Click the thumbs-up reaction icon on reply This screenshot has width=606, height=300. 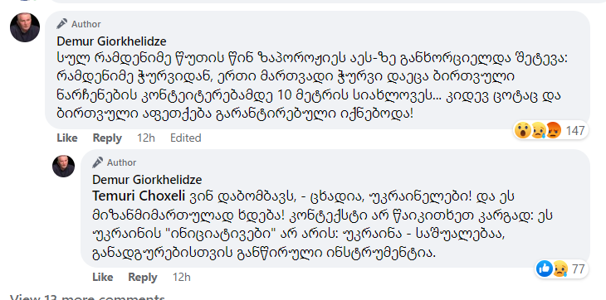(545, 269)
